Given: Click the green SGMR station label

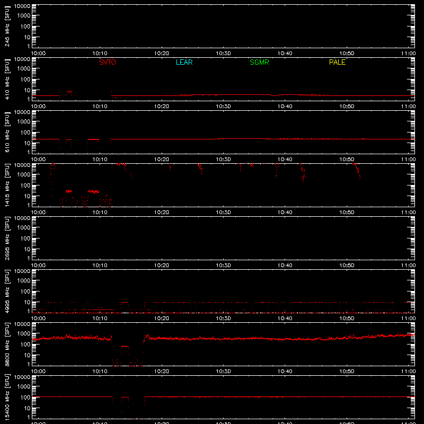Looking at the screenshot, I should pyautogui.click(x=259, y=62).
